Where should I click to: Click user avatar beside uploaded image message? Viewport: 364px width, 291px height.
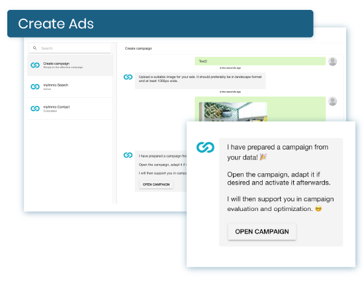[x=332, y=101]
